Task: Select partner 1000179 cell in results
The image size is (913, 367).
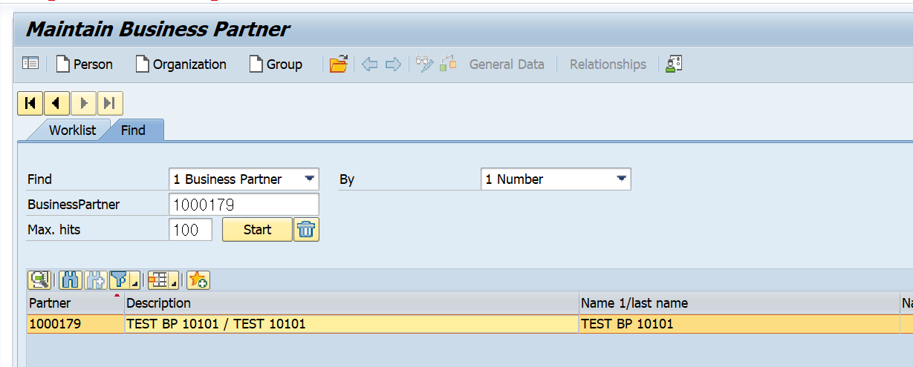Action: pos(75,324)
